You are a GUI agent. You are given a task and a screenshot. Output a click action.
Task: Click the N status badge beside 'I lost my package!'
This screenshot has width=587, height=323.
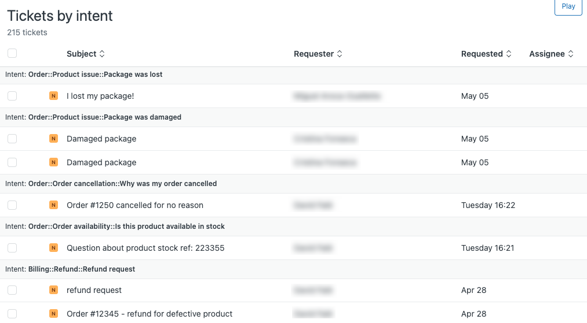53,96
